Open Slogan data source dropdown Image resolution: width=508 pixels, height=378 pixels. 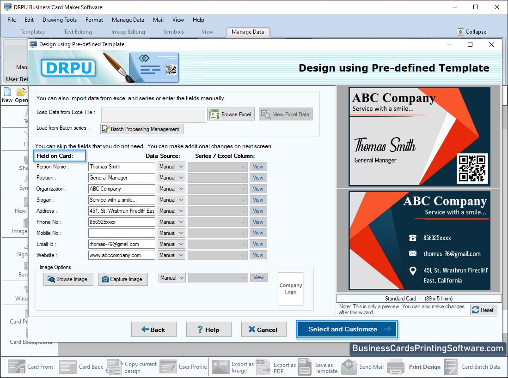[171, 200]
